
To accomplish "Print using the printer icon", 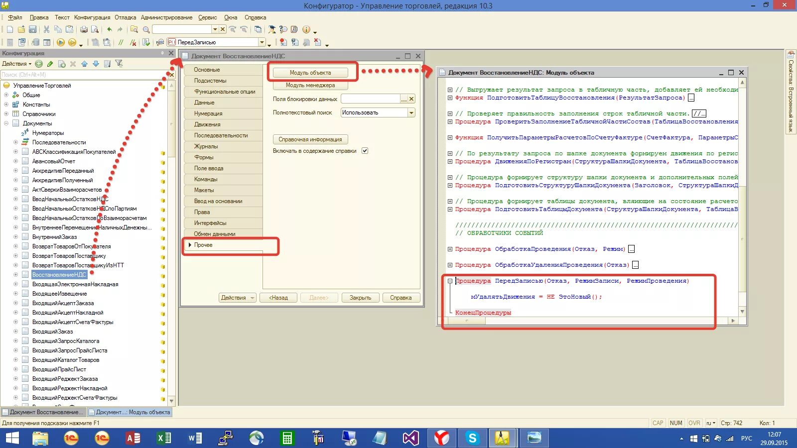I will tap(84, 29).
